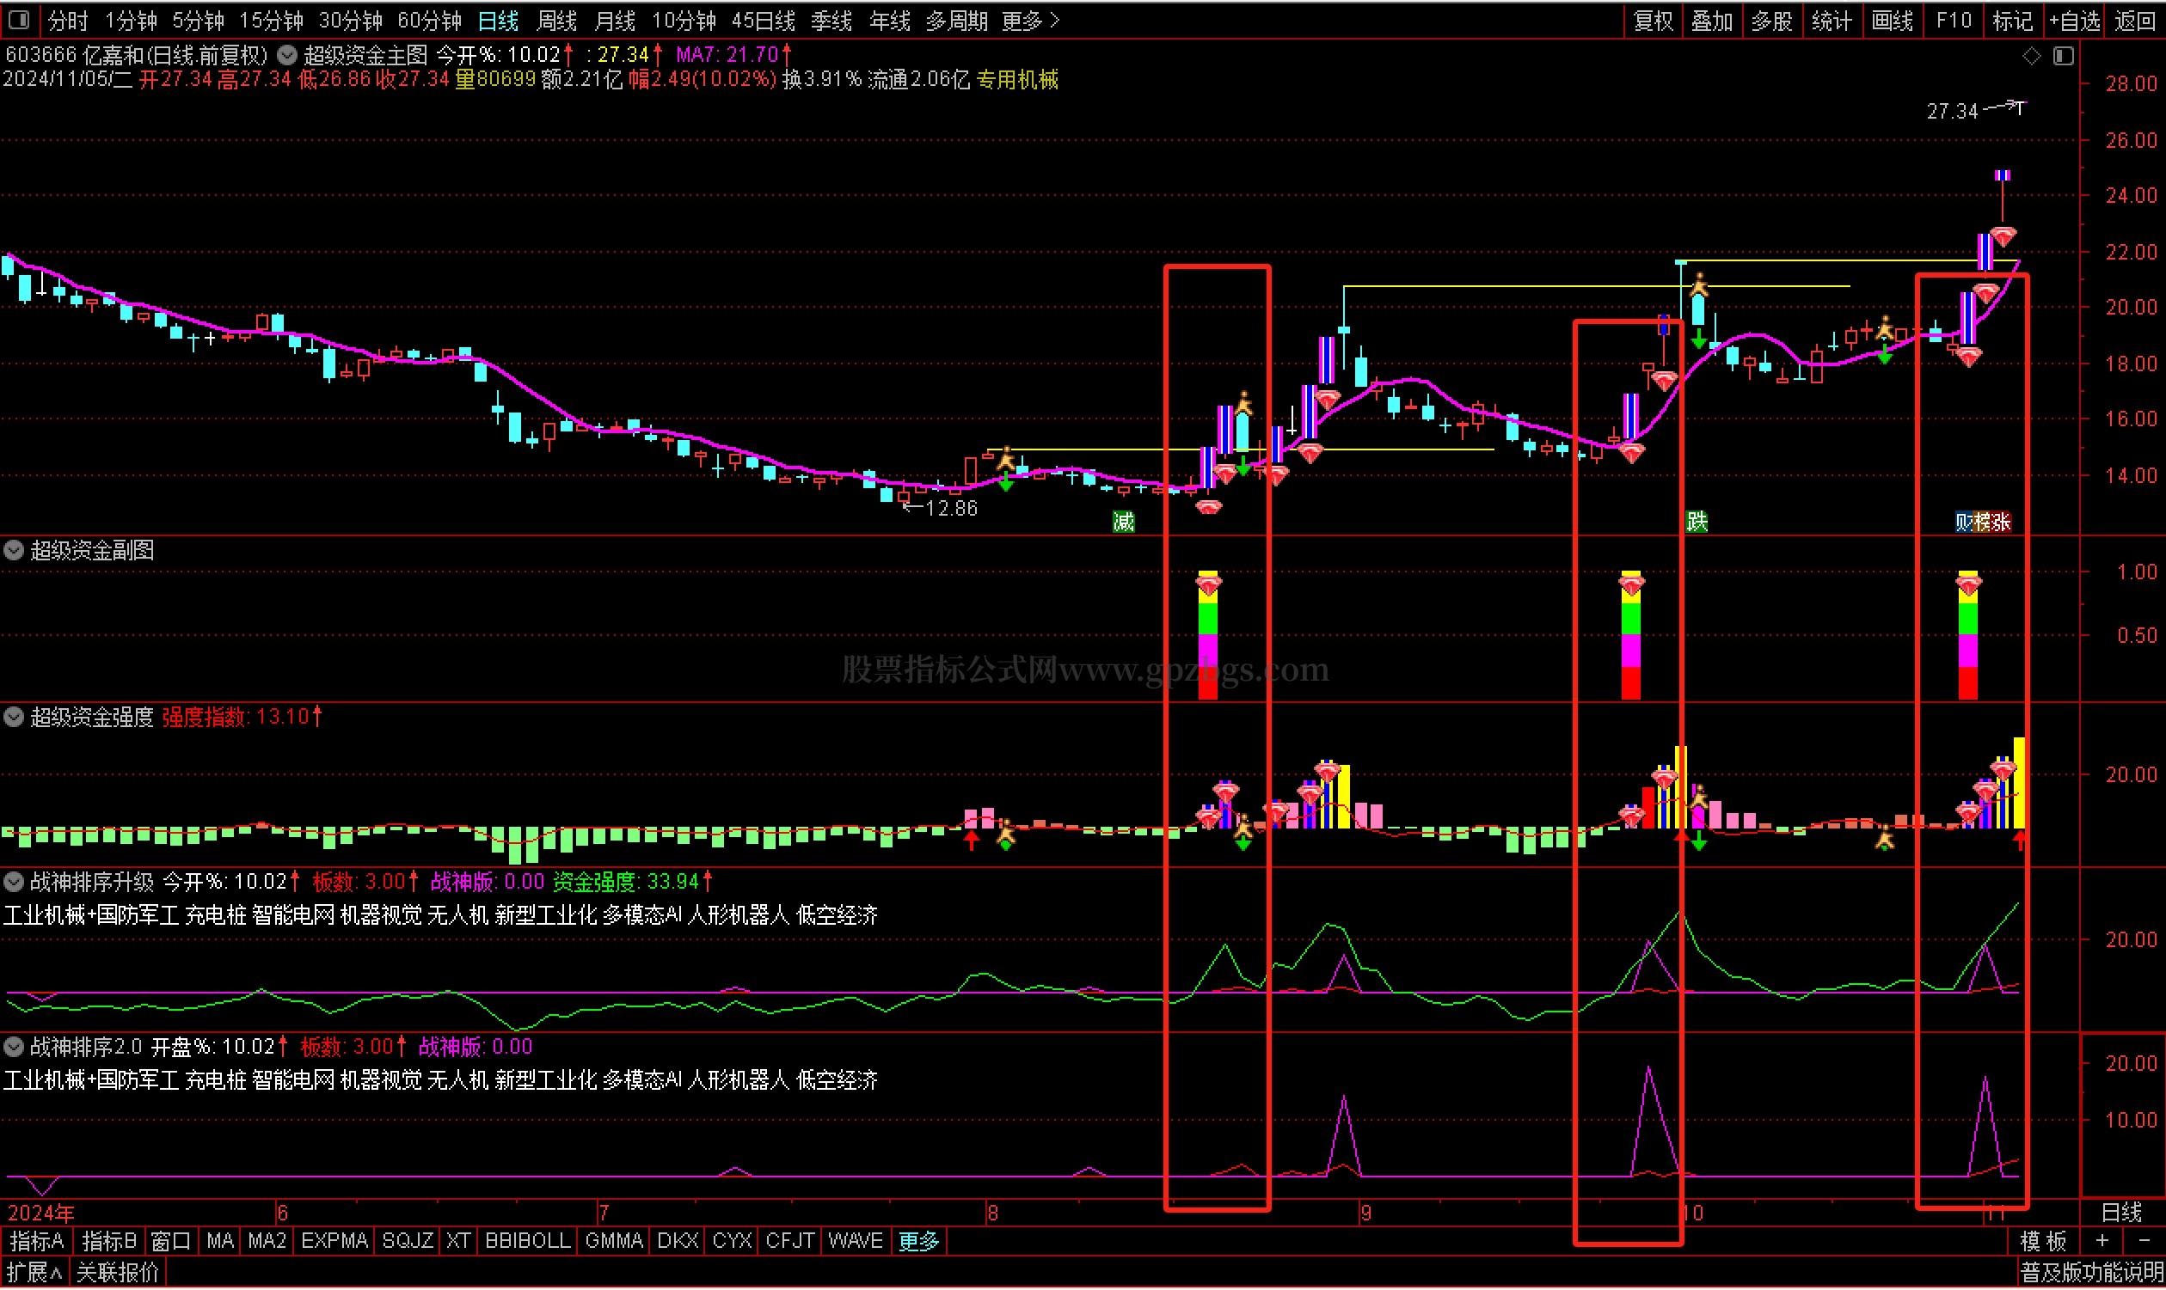Select the 指标B tab
The width and height of the screenshot is (2166, 1290).
[108, 1241]
